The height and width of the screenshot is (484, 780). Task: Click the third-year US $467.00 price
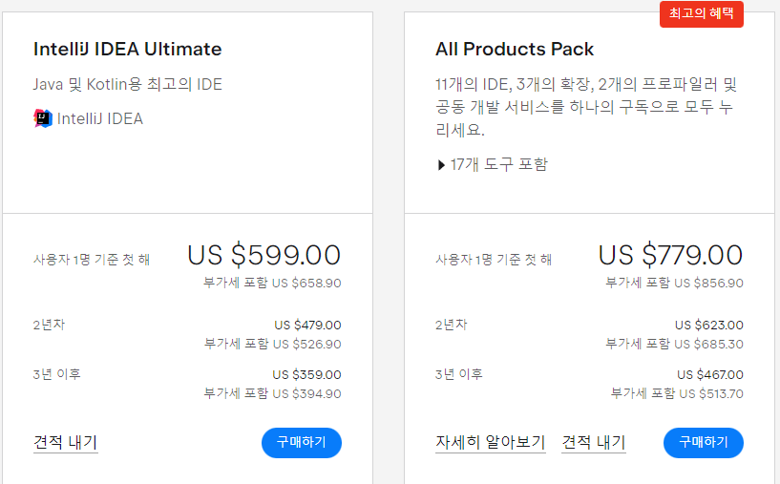point(709,374)
